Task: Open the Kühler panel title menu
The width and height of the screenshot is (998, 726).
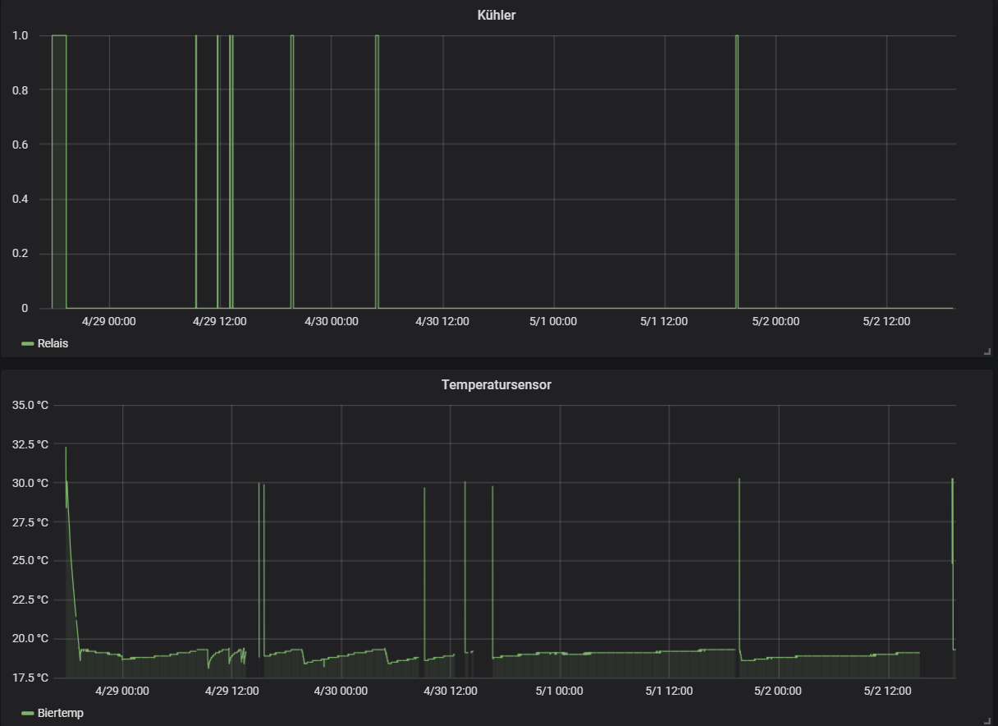Action: (x=496, y=15)
